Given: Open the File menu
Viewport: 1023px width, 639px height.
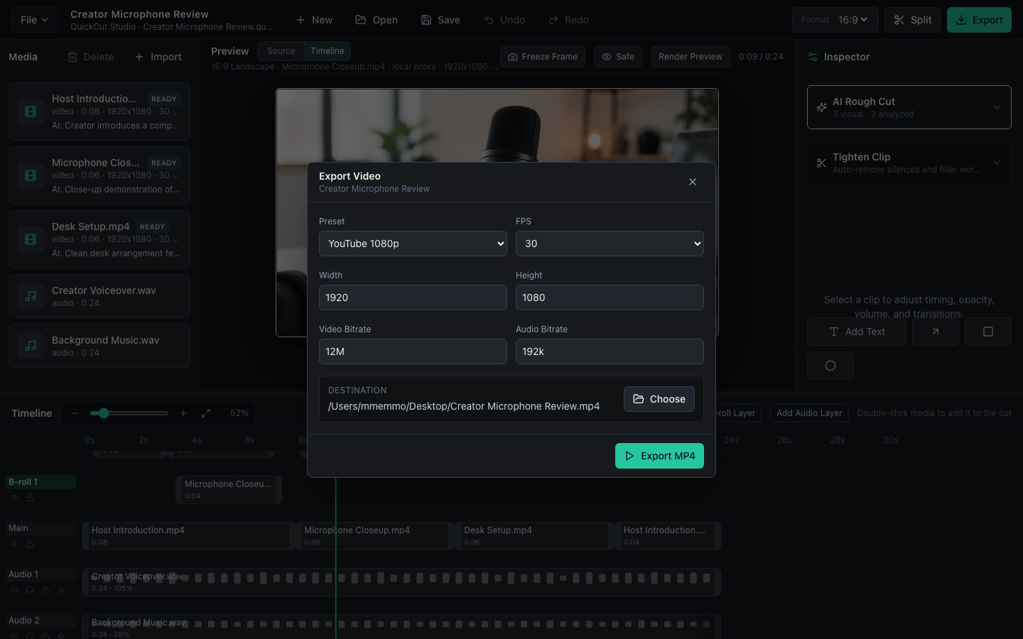Looking at the screenshot, I should coord(34,20).
